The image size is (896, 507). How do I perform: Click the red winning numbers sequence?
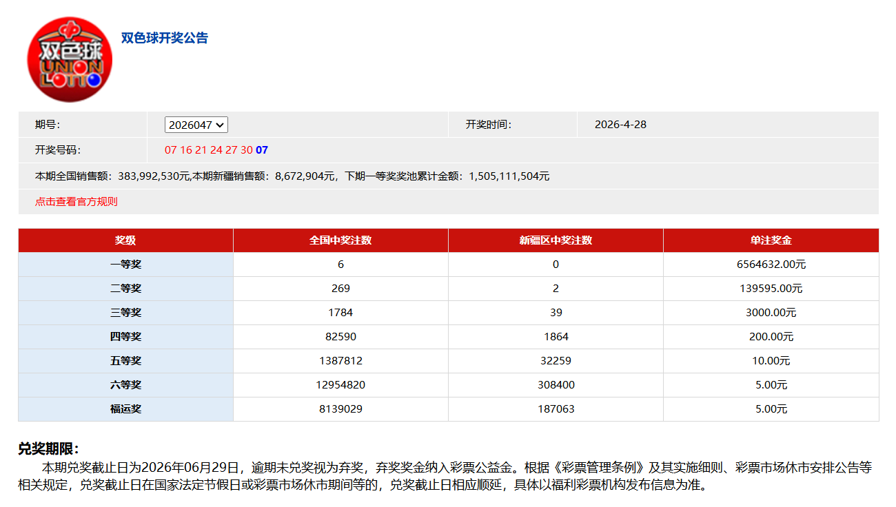click(x=208, y=150)
